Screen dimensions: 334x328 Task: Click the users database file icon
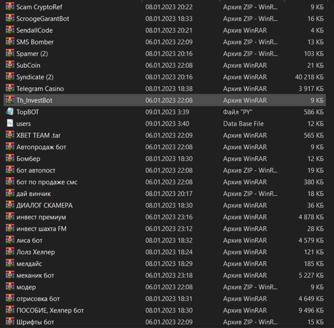9,124
